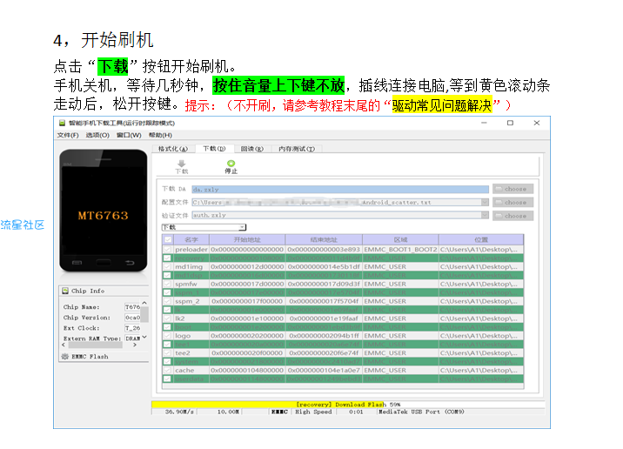Image resolution: width=623 pixels, height=449 pixels.
Task: Click choose button for 配置文件
Action: click(x=513, y=202)
